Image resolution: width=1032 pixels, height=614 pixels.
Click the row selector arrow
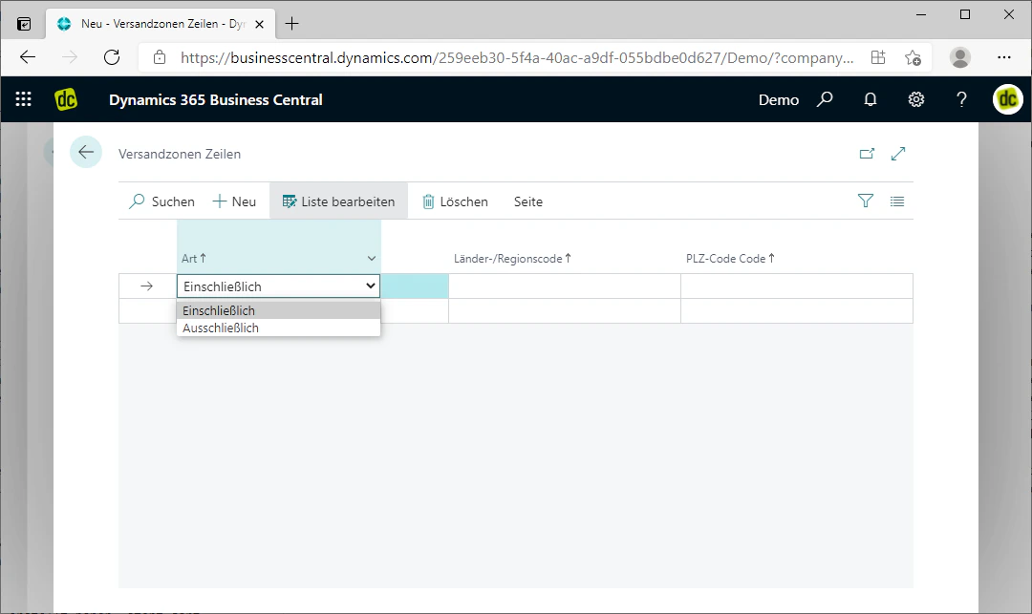[x=147, y=286]
